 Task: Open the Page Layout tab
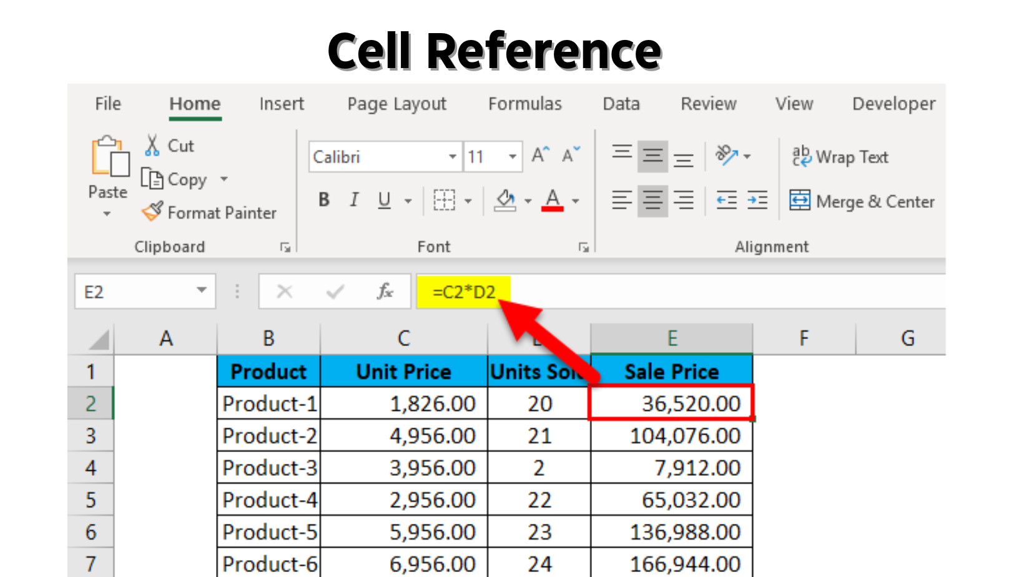(x=396, y=104)
